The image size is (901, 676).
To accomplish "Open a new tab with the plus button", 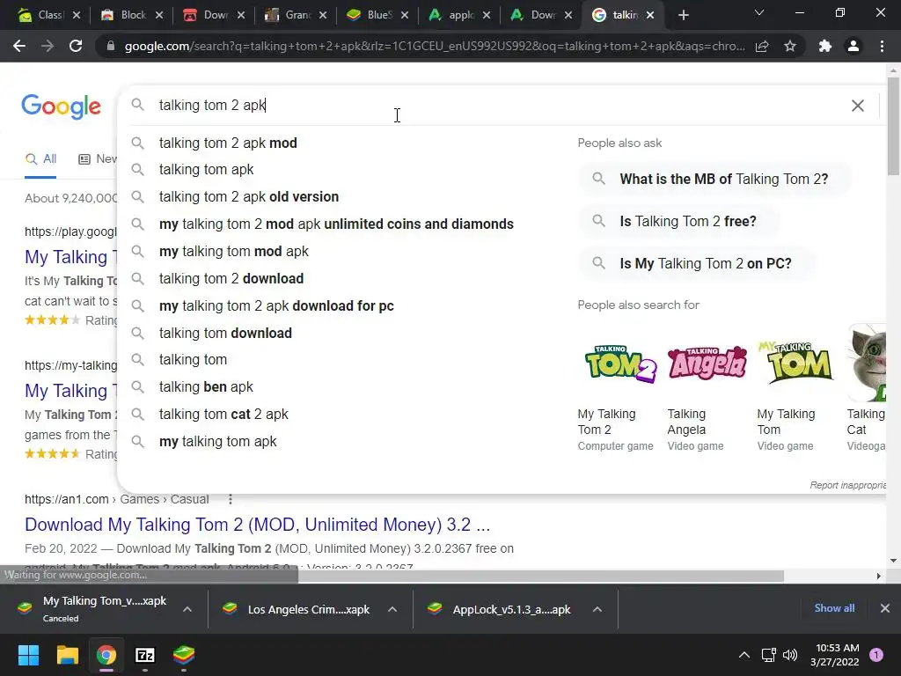I will click(x=683, y=16).
